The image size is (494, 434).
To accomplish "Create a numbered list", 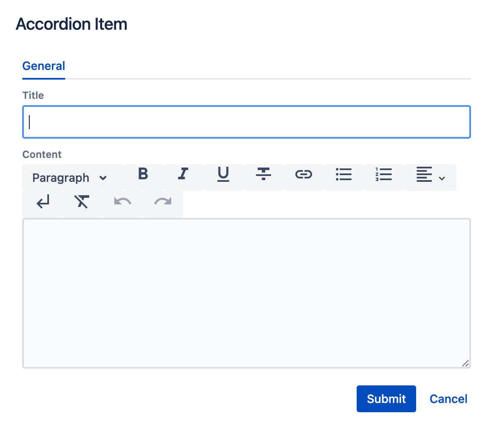I will coord(384,177).
